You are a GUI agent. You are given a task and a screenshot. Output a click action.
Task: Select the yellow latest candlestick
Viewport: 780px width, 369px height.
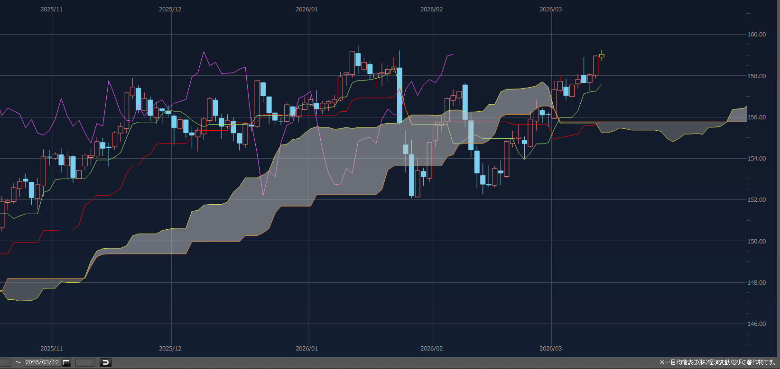tap(602, 55)
